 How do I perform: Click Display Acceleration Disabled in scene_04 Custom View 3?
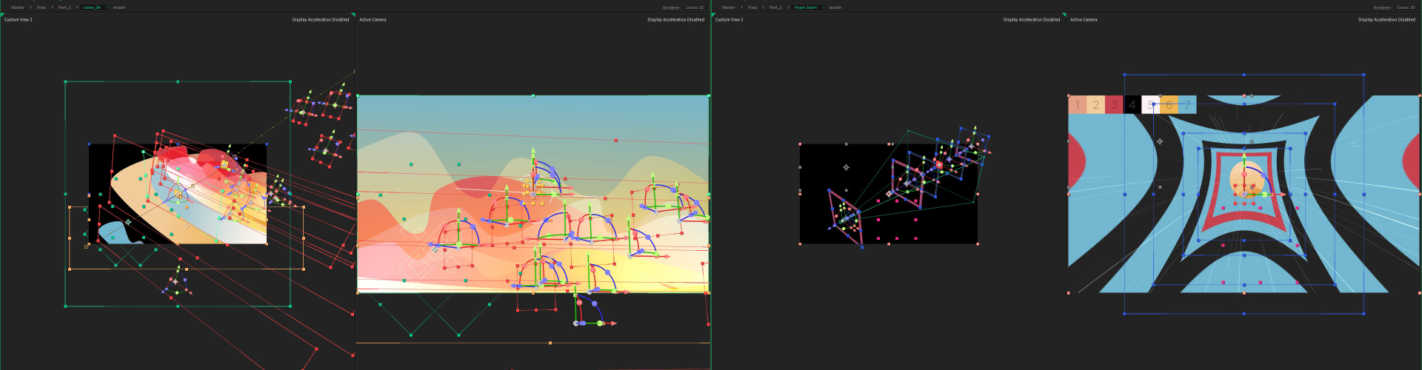tap(321, 20)
